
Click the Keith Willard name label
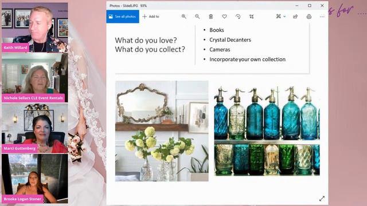(x=15, y=47)
